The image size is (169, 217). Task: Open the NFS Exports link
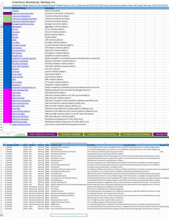pyautogui.click(x=17, y=53)
